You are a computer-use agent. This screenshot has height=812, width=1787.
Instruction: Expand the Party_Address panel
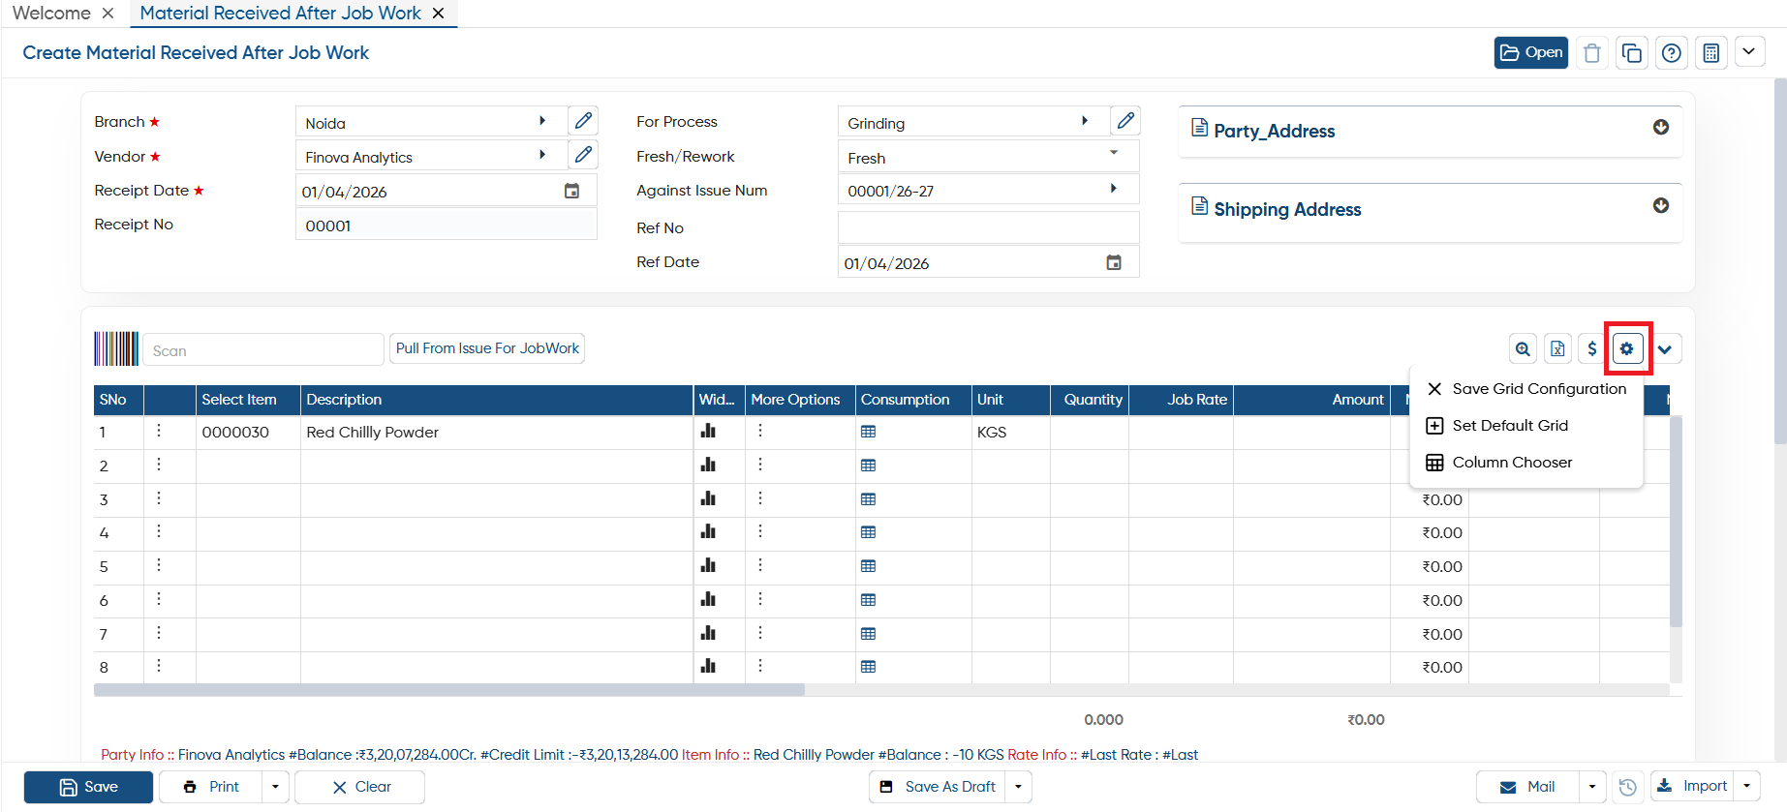point(1661,128)
